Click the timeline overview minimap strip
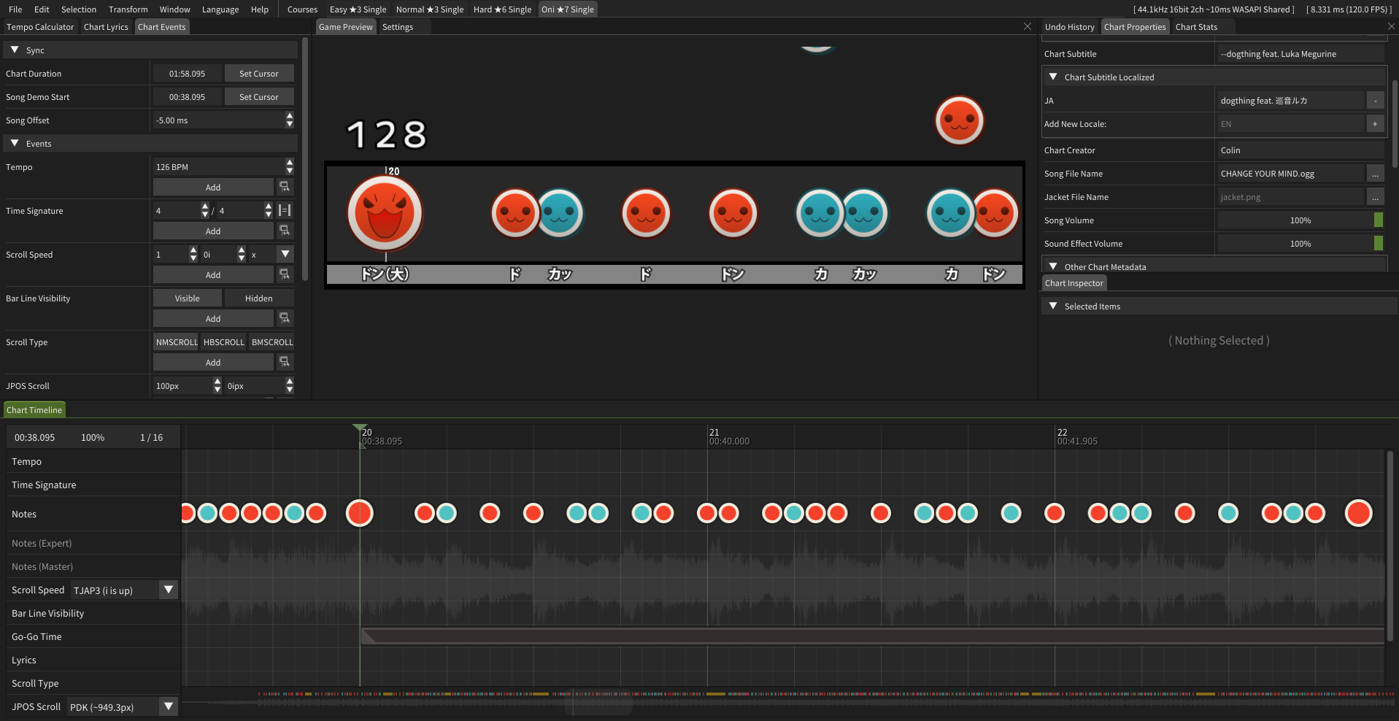 (788, 701)
